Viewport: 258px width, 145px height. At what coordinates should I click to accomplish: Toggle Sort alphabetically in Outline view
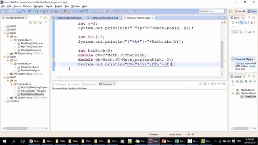point(241,81)
